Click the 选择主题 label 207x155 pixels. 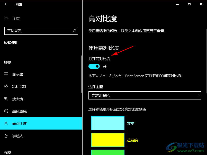[x=96, y=87]
